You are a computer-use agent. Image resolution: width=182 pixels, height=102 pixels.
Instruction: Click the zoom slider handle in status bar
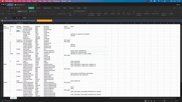(x=164, y=101)
